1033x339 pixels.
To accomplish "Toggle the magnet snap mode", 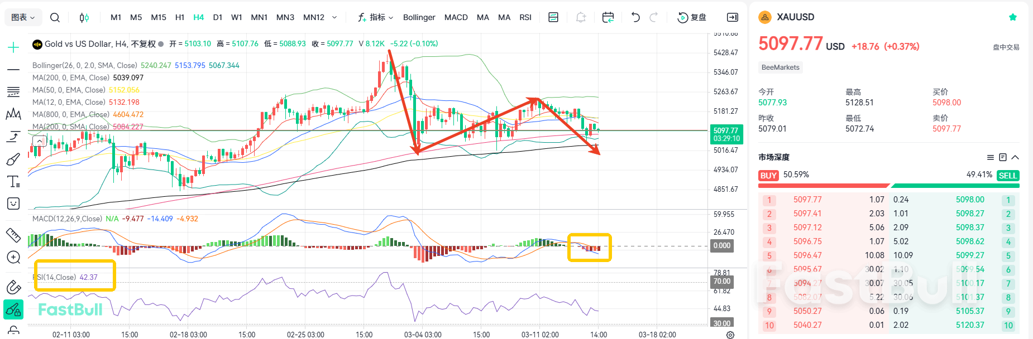I will tap(13, 287).
